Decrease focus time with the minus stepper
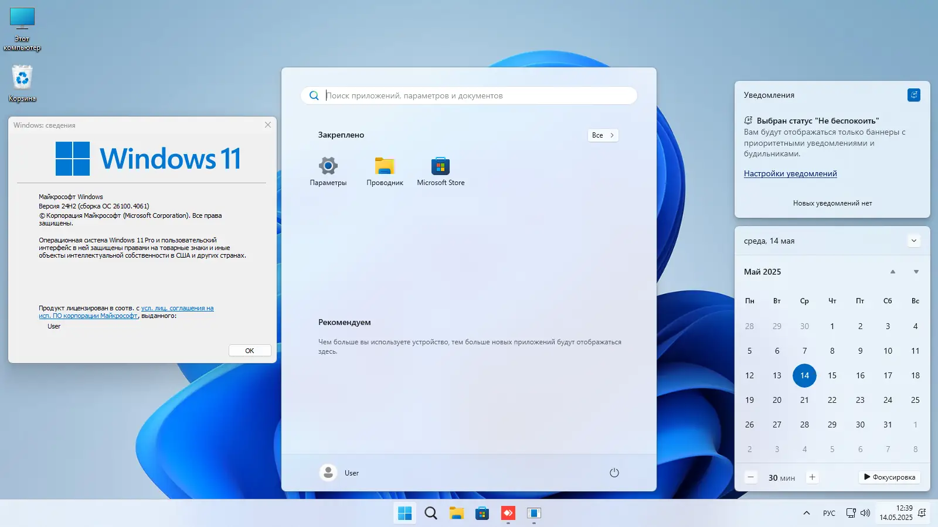Image resolution: width=938 pixels, height=527 pixels. [750, 477]
